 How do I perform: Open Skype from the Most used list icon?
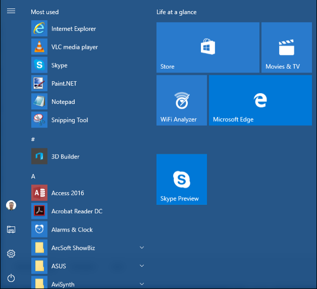point(39,65)
